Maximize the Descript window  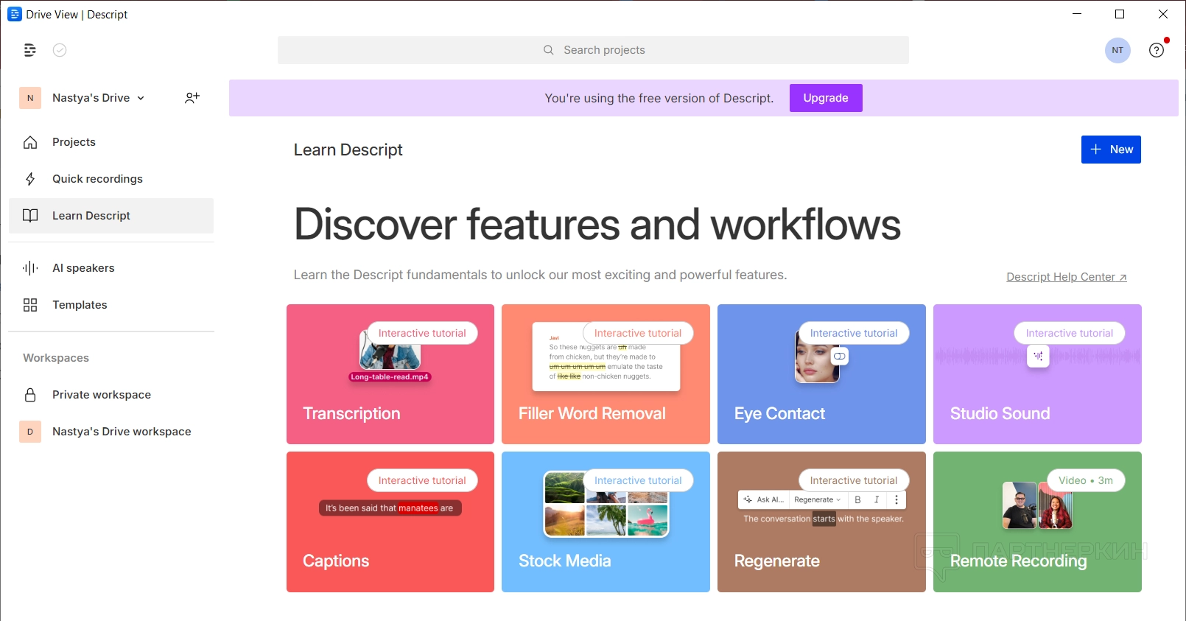pos(1120,14)
